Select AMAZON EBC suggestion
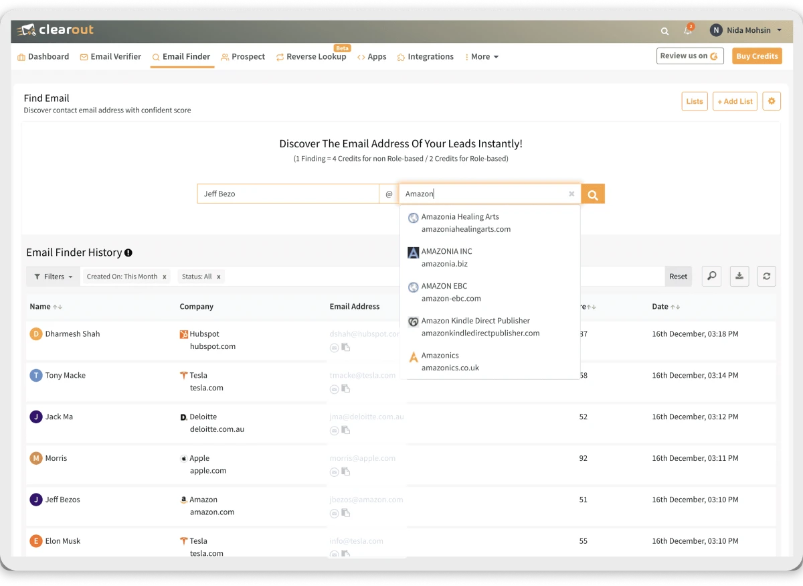Screen dimensions: 803x586 [490, 293]
